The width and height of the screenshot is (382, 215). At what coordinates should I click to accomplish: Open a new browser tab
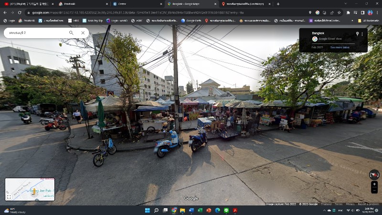pyautogui.click(x=278, y=4)
